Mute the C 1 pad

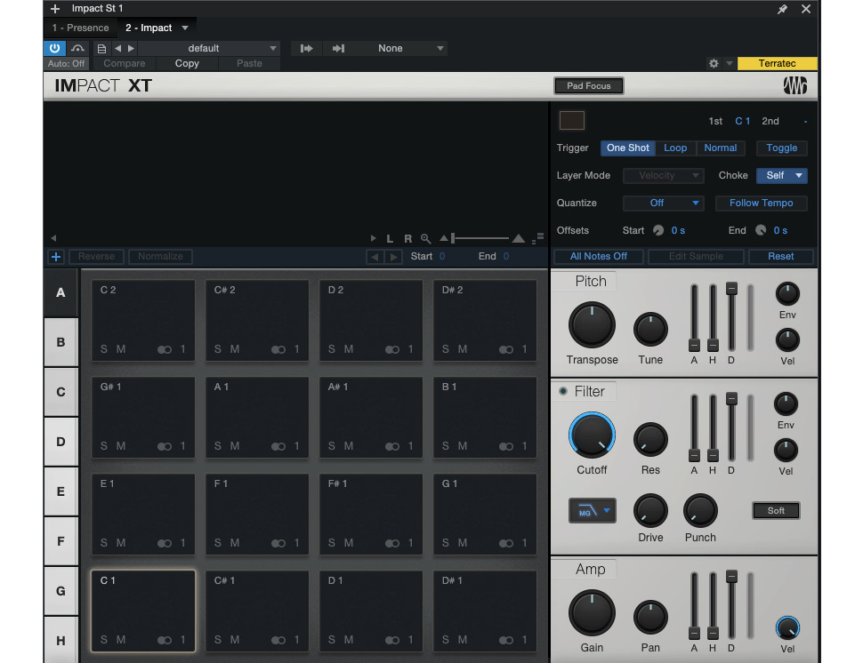pyautogui.click(x=121, y=640)
